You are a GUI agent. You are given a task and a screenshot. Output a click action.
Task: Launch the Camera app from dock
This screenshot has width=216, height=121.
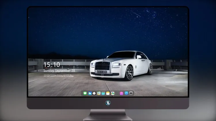coord(131,93)
